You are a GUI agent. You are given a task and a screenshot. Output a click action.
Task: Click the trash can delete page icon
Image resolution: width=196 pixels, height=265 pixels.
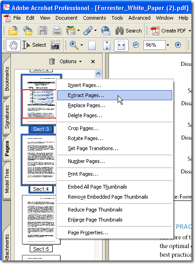52,61
